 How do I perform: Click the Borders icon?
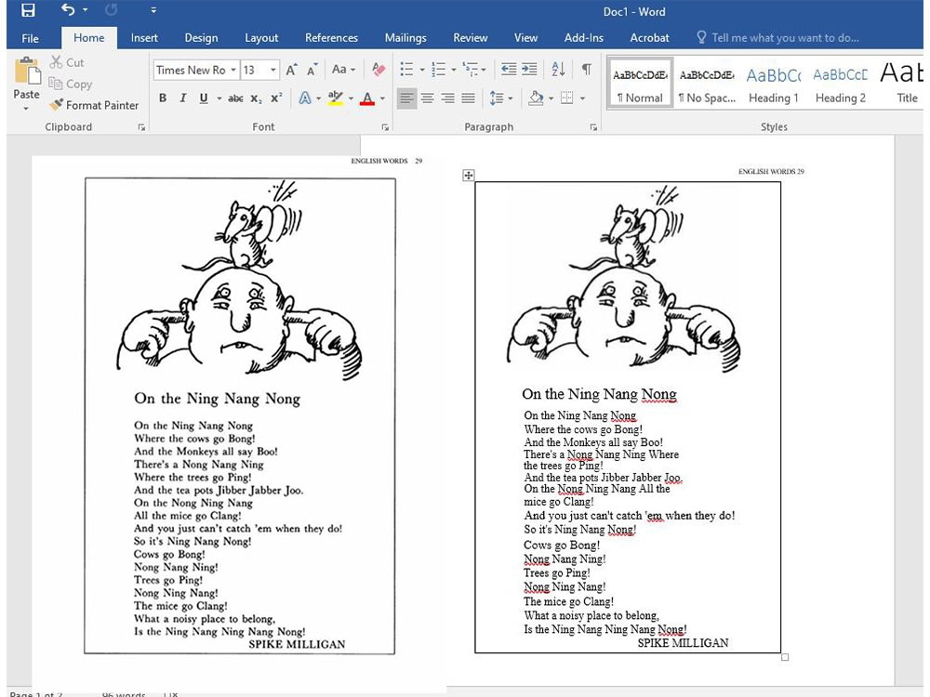pos(567,98)
